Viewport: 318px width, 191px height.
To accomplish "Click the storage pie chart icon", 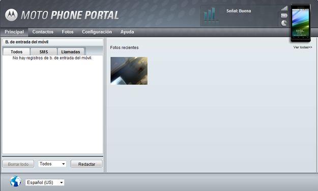I will pyautogui.click(x=284, y=23).
